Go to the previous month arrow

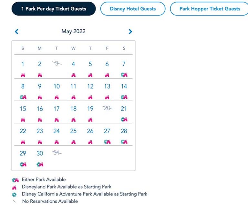click(16, 31)
